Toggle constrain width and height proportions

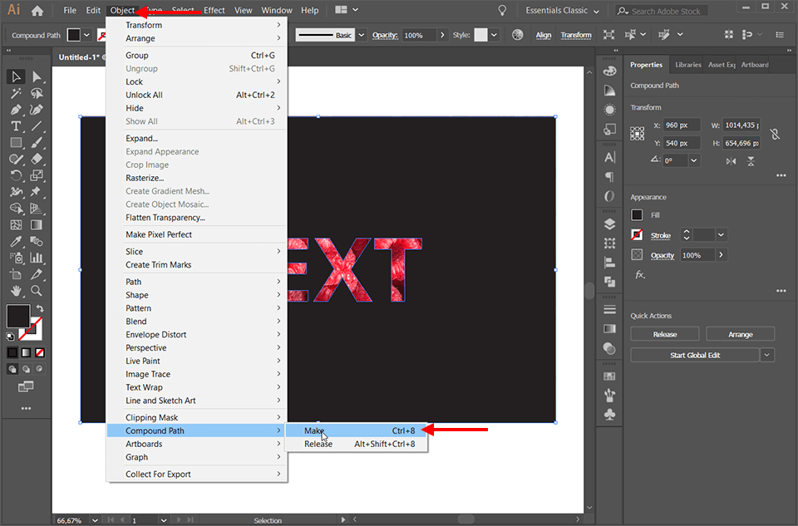tap(775, 134)
